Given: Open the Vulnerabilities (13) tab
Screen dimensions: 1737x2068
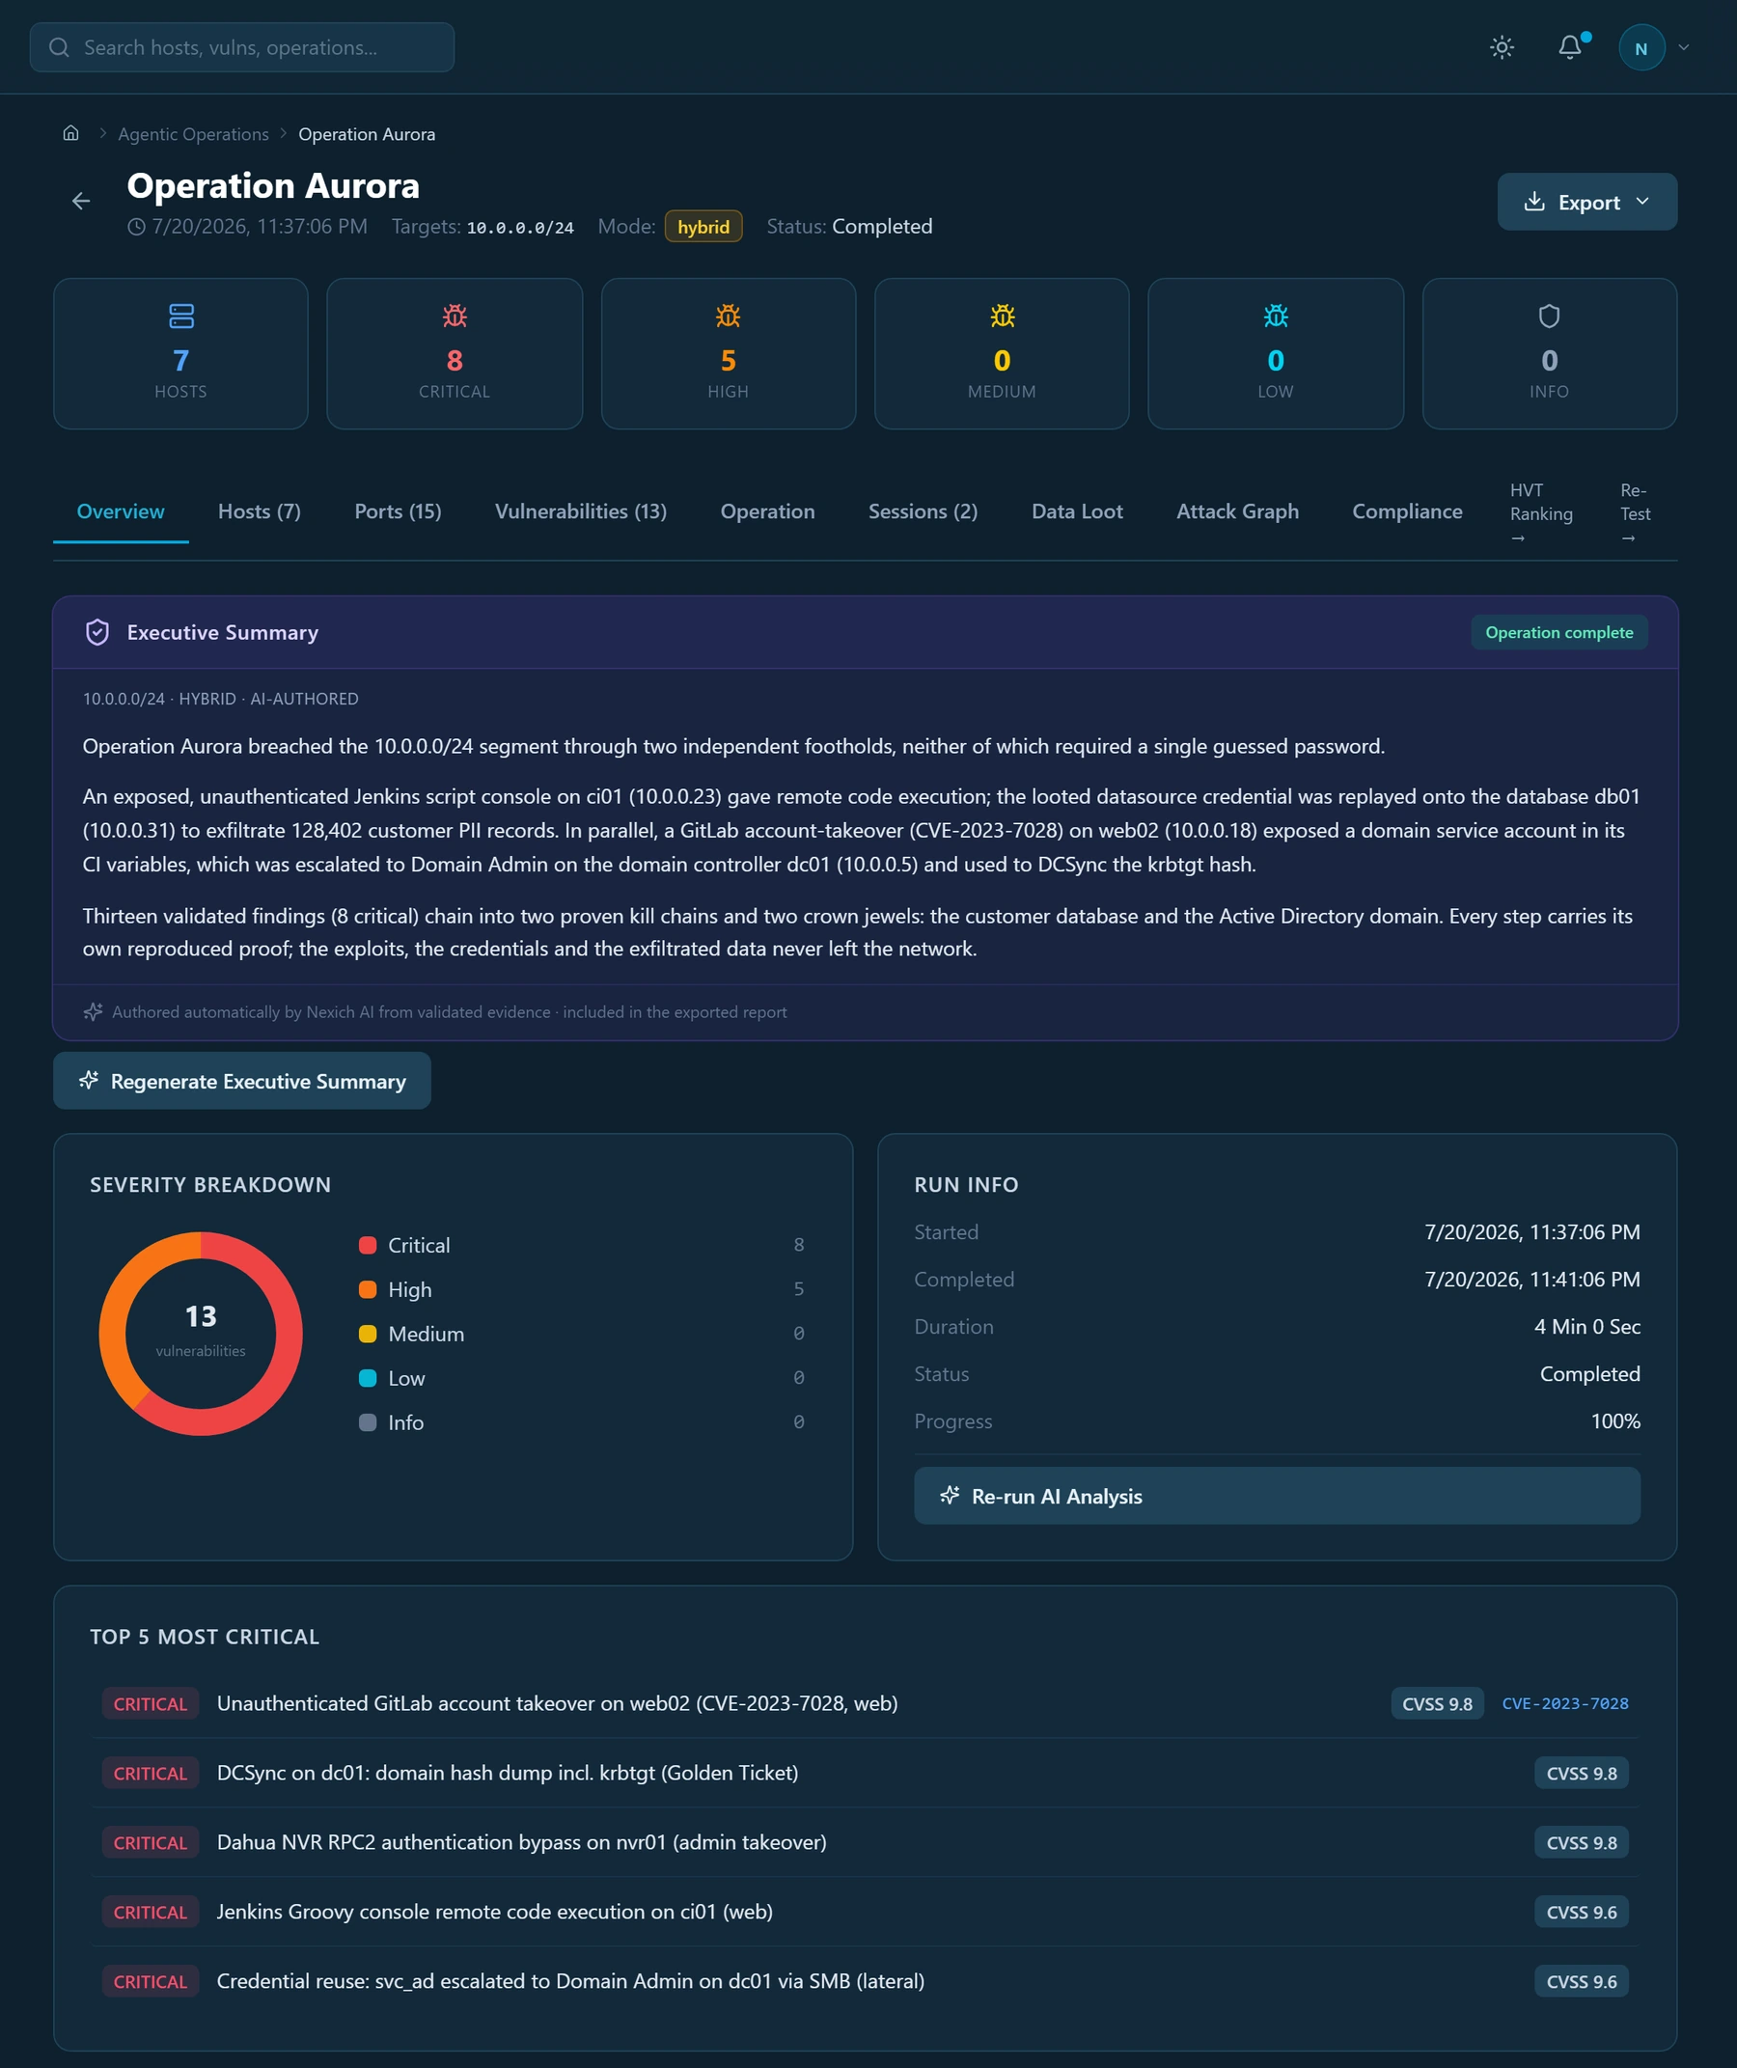Looking at the screenshot, I should point(580,511).
